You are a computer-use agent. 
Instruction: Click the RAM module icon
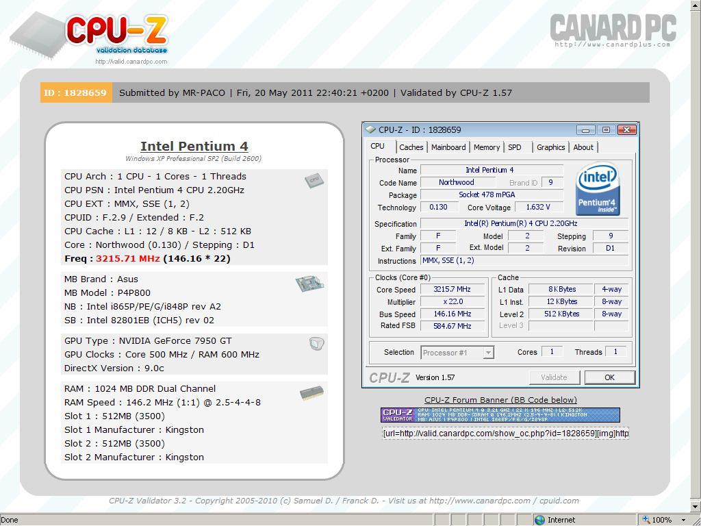[311, 392]
